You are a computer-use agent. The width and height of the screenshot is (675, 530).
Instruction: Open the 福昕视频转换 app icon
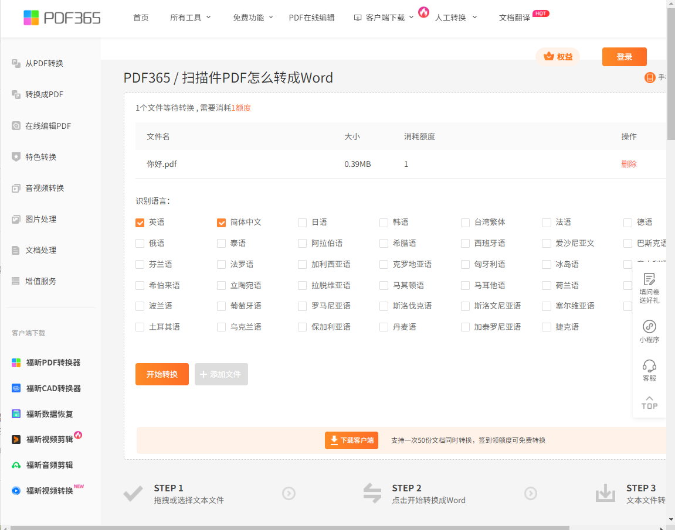tap(16, 491)
